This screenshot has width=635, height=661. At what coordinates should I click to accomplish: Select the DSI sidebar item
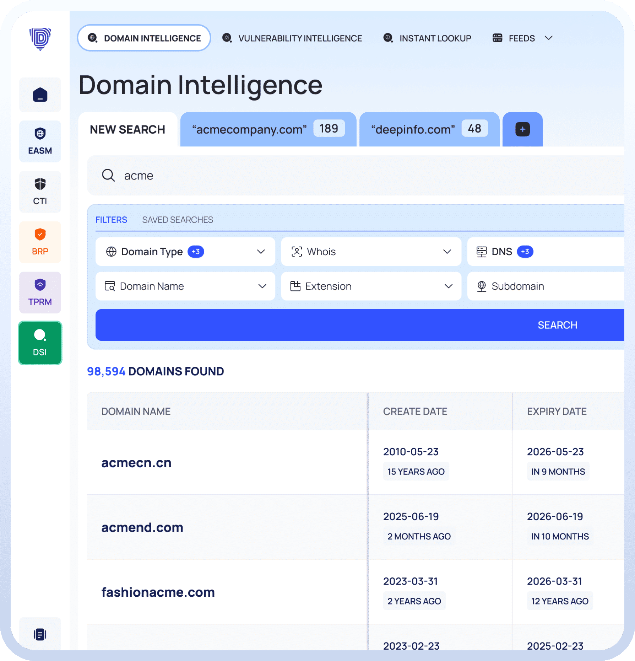[40, 343]
